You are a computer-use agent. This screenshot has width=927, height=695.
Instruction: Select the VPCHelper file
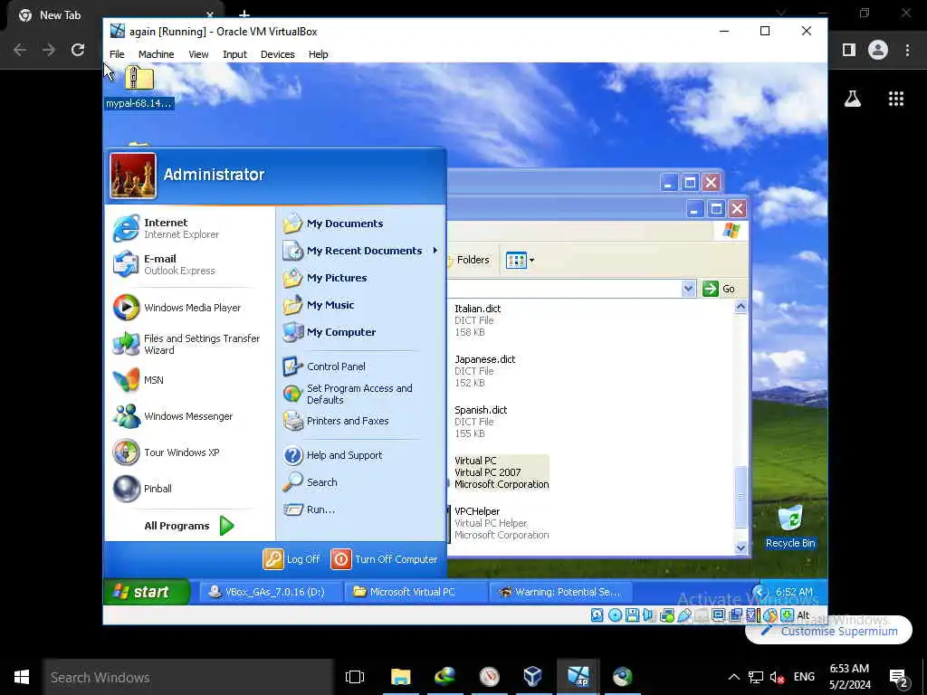tap(501, 523)
